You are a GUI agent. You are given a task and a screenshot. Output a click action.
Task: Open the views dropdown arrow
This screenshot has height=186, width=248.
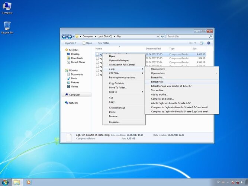[195, 43]
